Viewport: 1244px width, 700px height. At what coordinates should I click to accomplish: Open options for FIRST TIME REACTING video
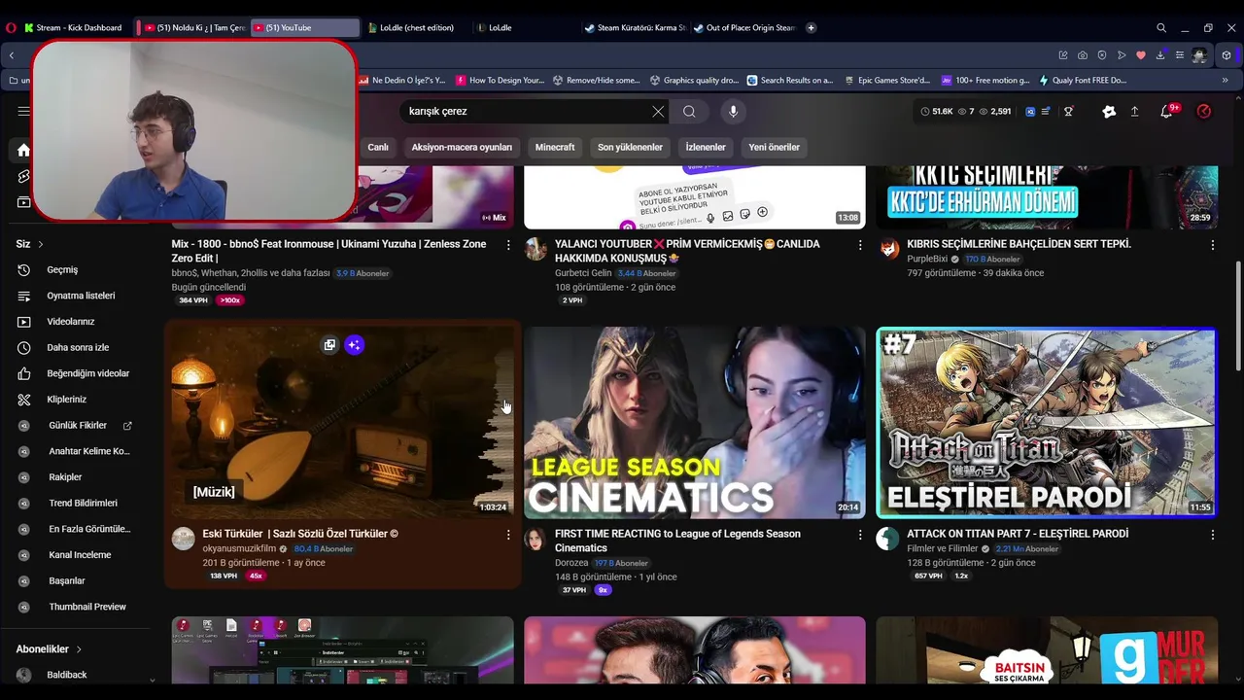(x=860, y=535)
